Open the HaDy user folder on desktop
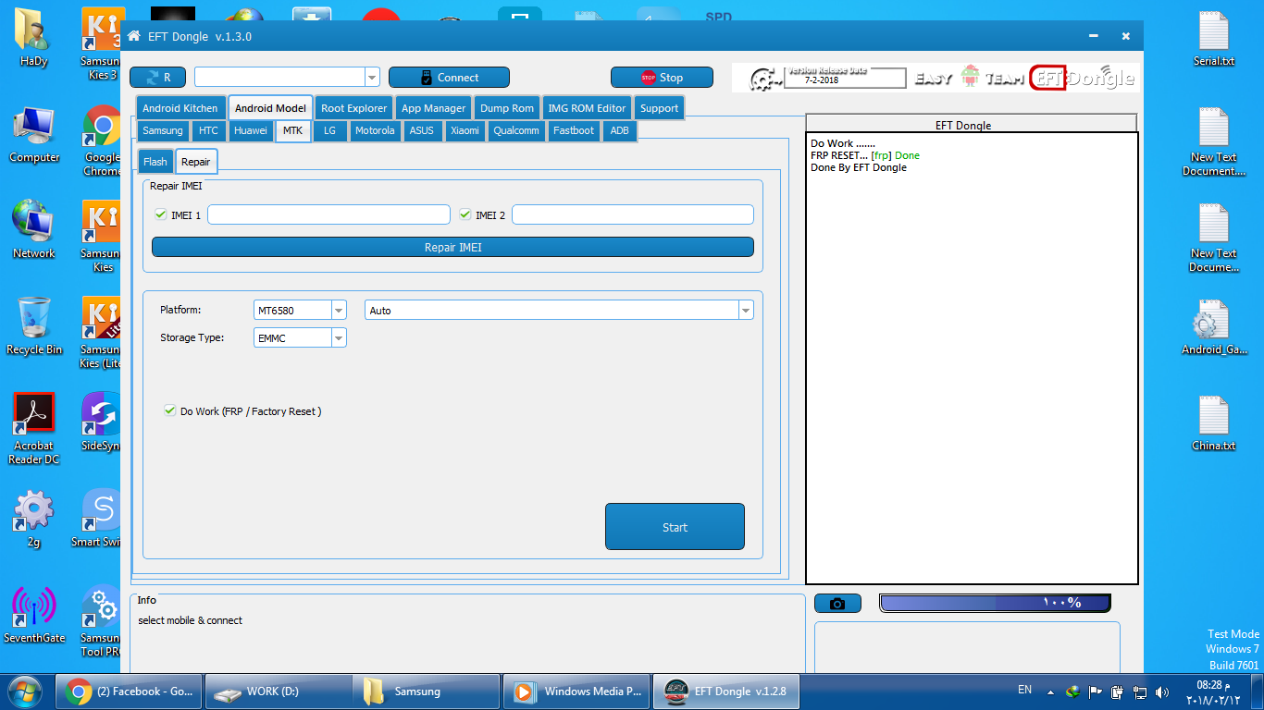1264x710 pixels. [34, 38]
